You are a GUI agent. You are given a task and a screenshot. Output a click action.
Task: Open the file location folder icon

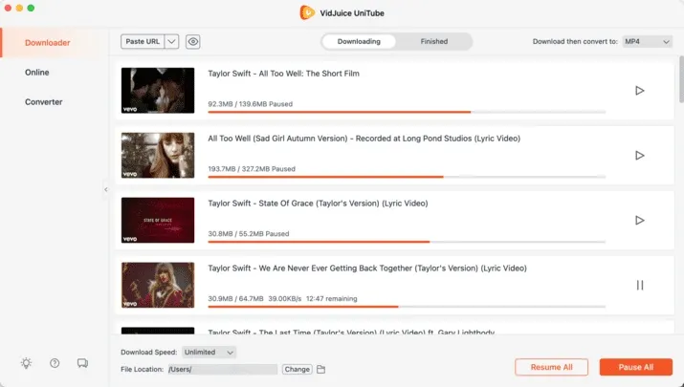click(x=321, y=369)
